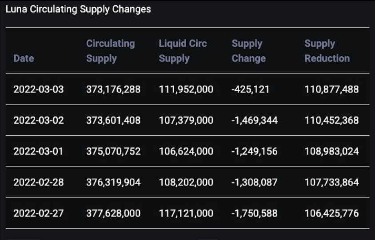Select the Supply Change column header
Image resolution: width=375 pixels, height=240 pixels.
point(248,51)
